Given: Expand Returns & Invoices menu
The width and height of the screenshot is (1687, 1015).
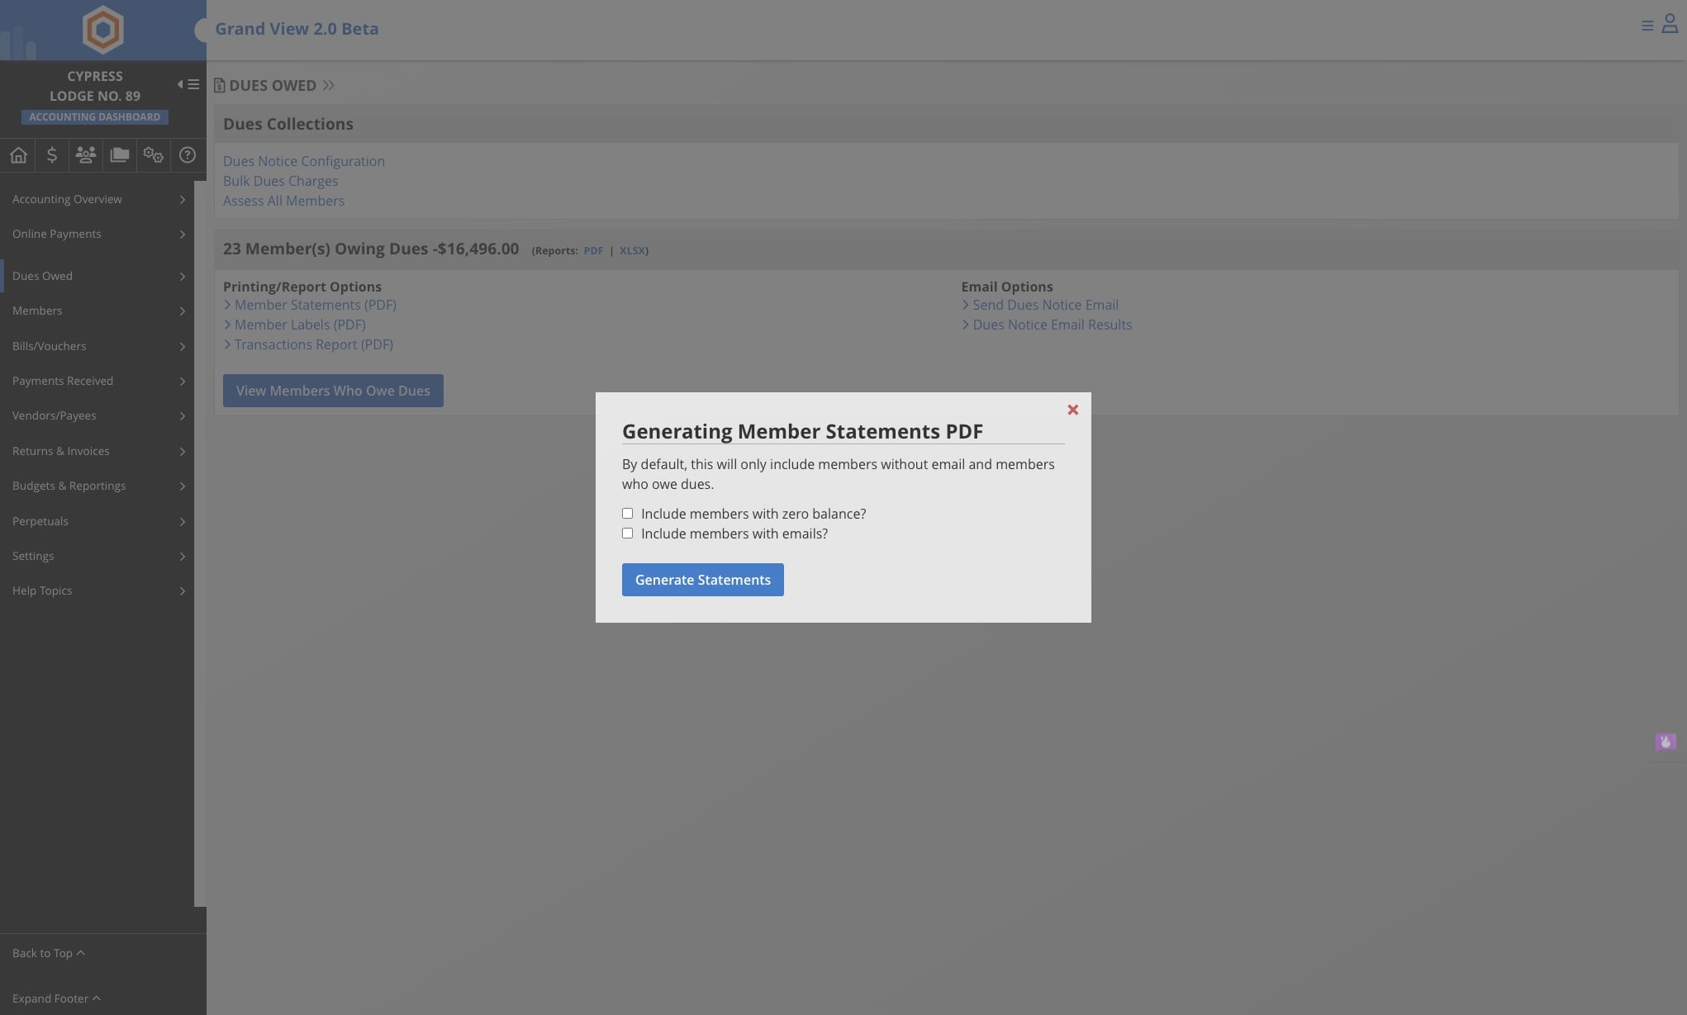Looking at the screenshot, I should point(97,451).
